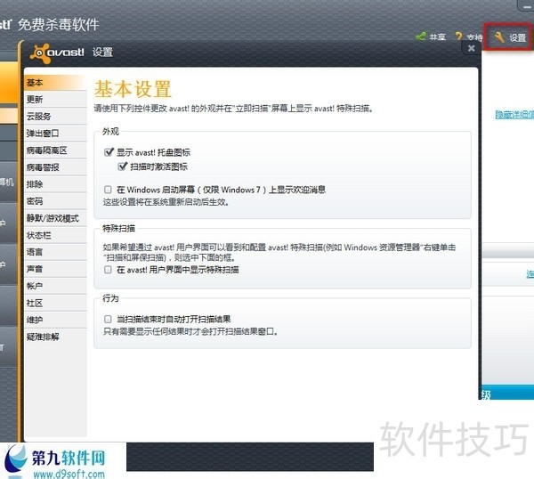Open the 弹出窗口 settings page
The image size is (534, 479).
[x=43, y=134]
